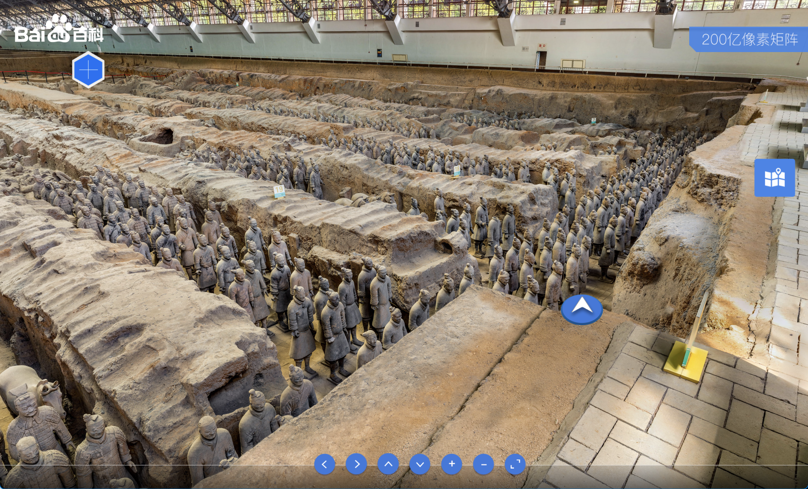
Task: Click the white marker sign numbered 19
Action: (x=279, y=191)
